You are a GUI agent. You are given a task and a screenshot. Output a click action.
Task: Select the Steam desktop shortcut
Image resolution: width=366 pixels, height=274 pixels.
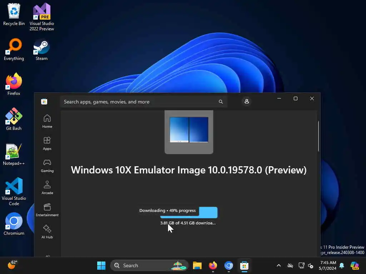pos(41,50)
